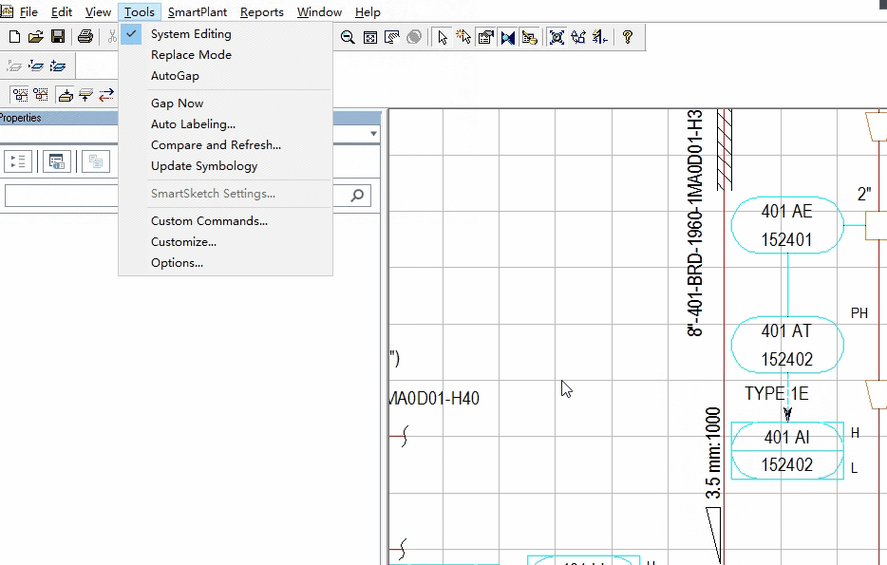
Task: Select the 401 AT 152402 instrument bubble
Action: coord(787,345)
